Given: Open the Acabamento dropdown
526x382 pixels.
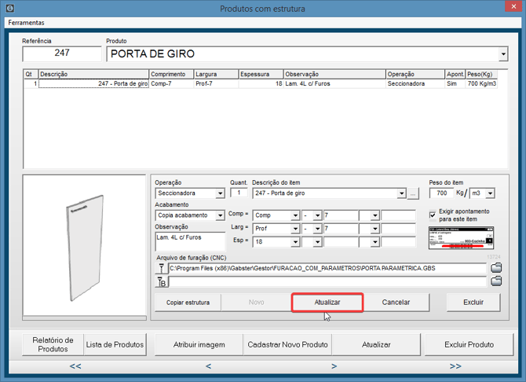Looking at the screenshot, I should [x=221, y=215].
